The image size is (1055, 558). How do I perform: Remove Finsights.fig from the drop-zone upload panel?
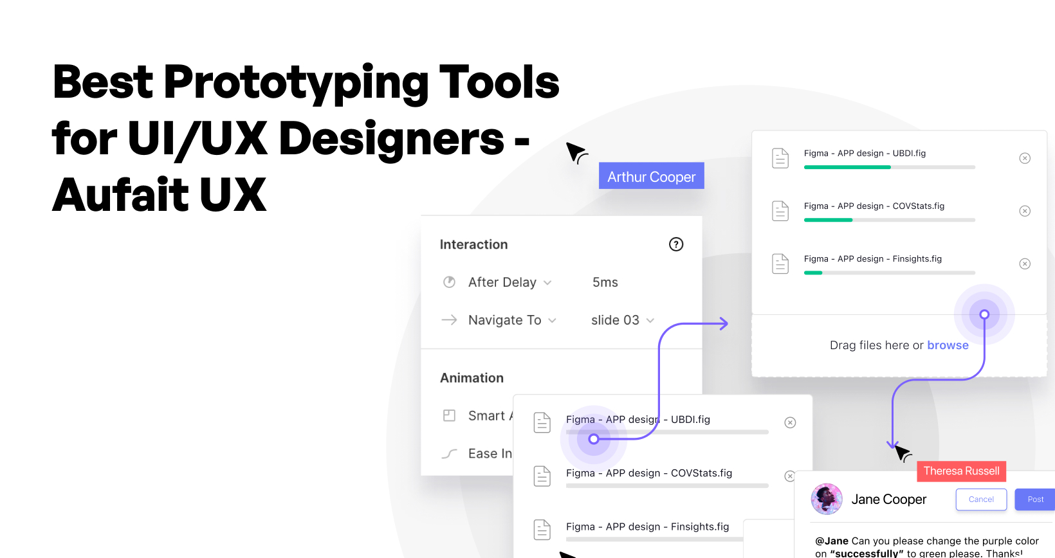(x=1025, y=264)
